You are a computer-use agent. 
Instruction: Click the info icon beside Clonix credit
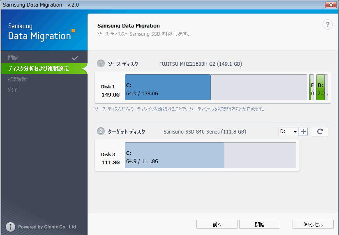point(11,227)
